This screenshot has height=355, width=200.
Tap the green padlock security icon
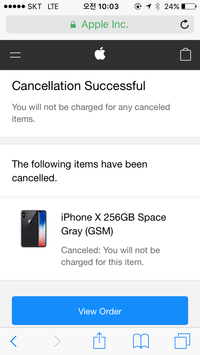(x=73, y=24)
